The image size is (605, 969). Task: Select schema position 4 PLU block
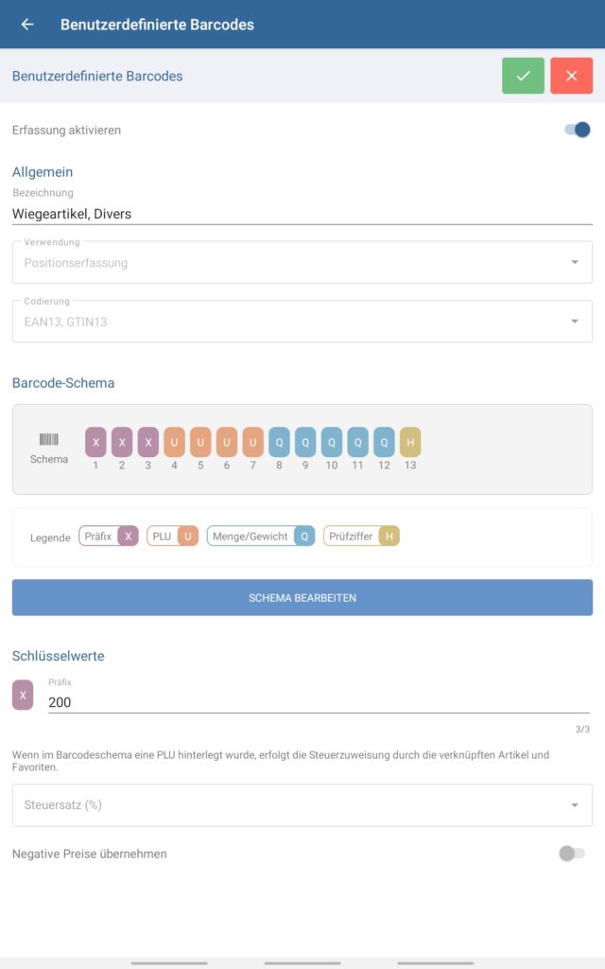174,442
